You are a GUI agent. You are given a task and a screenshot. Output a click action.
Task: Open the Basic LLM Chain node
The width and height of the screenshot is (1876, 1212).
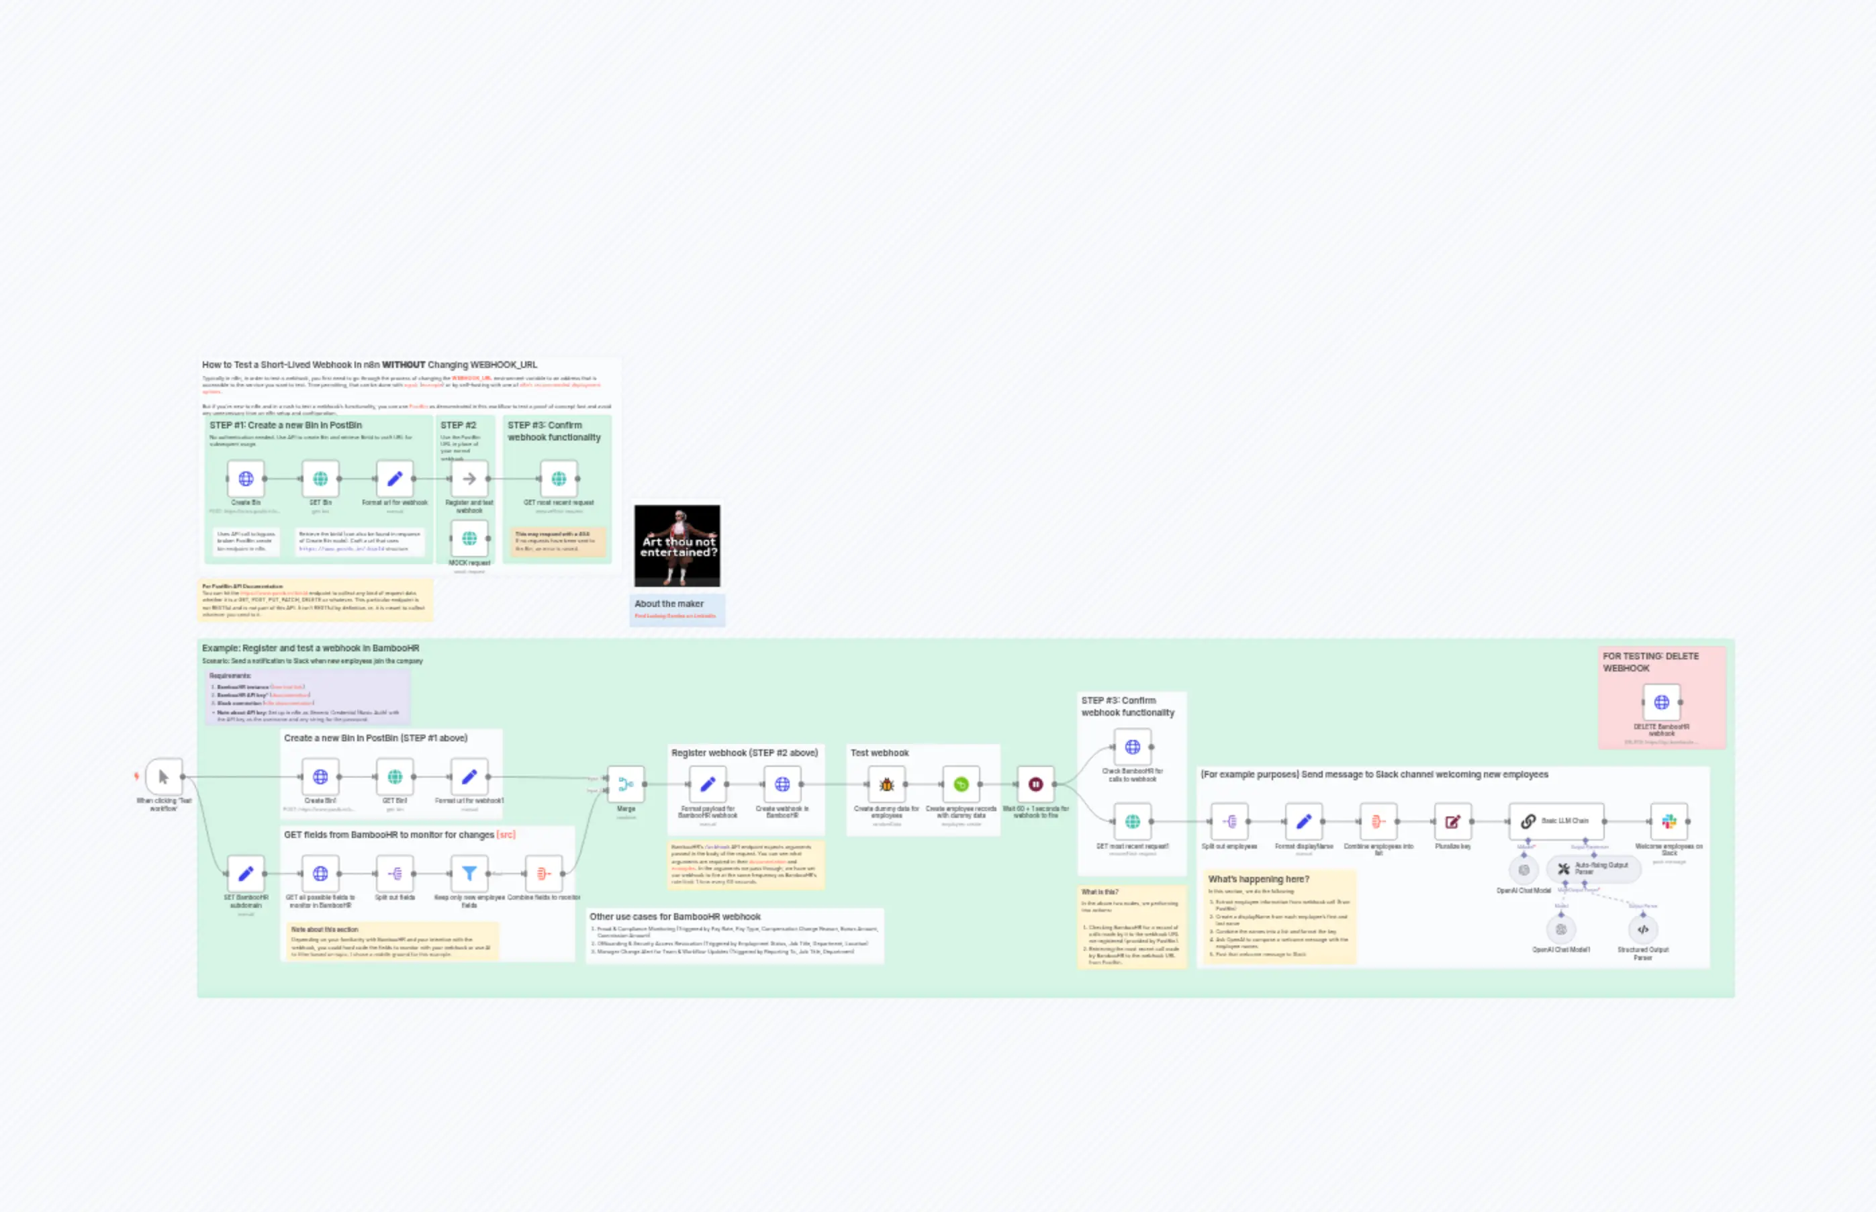(x=1556, y=822)
